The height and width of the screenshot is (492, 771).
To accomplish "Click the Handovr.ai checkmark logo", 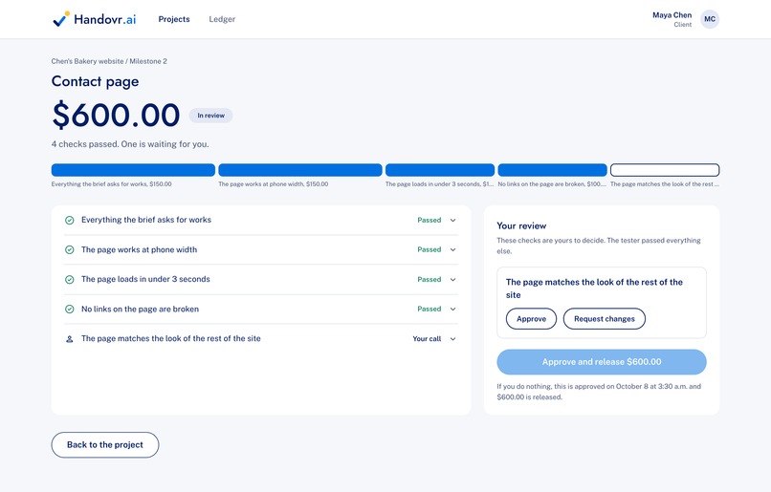I will tap(61, 19).
